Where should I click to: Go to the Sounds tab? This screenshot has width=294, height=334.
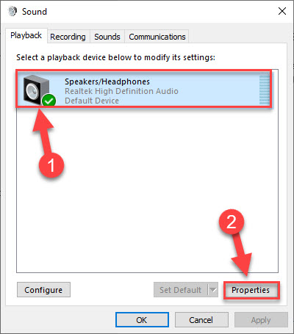point(107,37)
